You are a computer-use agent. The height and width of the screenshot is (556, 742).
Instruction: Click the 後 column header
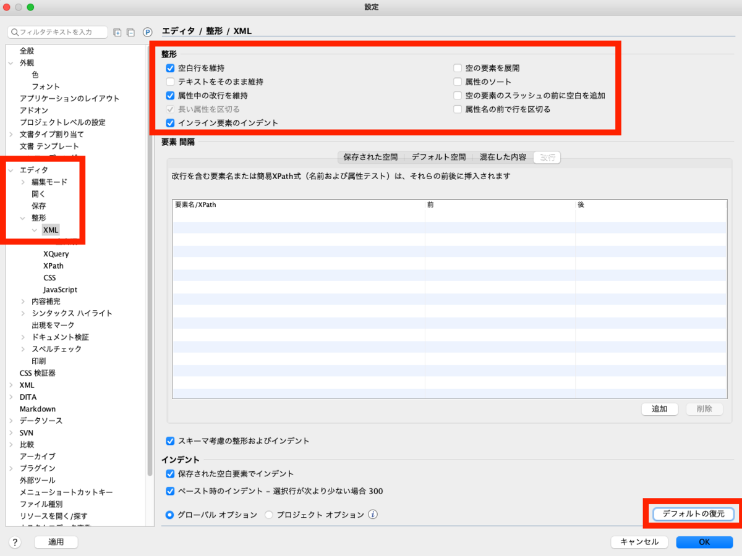[650, 204]
